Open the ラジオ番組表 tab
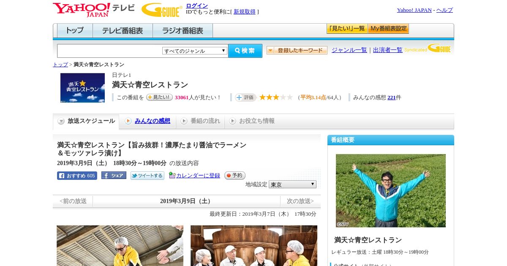This screenshot has width=507, height=266. [183, 31]
